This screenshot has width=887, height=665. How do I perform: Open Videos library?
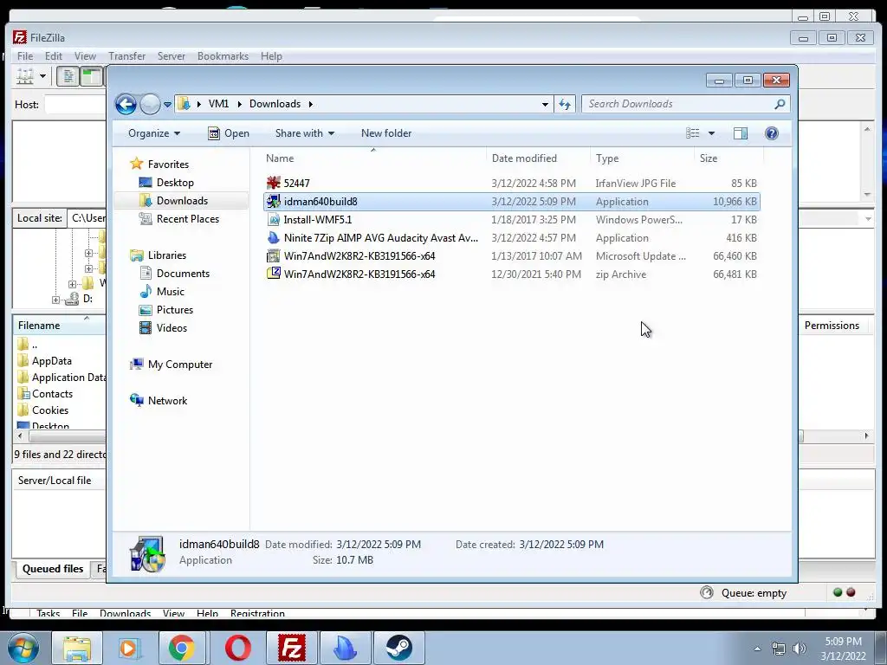coord(172,328)
